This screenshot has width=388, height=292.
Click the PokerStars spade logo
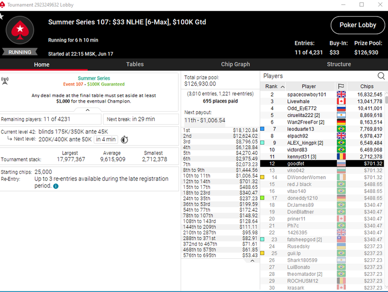20,30
